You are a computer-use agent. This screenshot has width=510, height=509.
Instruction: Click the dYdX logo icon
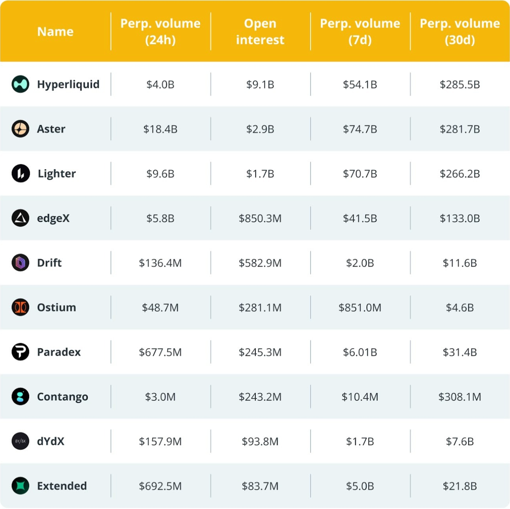click(x=20, y=441)
